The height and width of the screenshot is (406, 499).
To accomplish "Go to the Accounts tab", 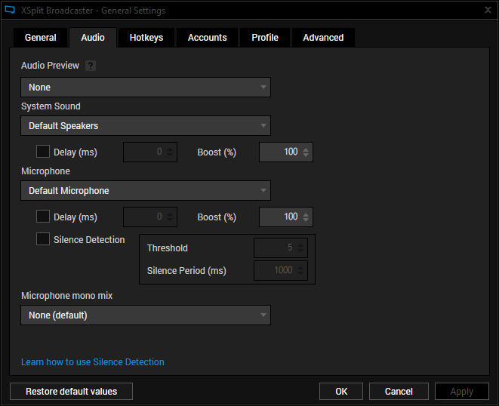I will (x=208, y=38).
